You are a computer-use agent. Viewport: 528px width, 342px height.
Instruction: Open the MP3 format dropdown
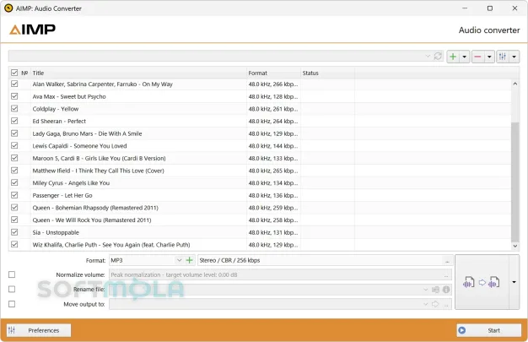[179, 260]
